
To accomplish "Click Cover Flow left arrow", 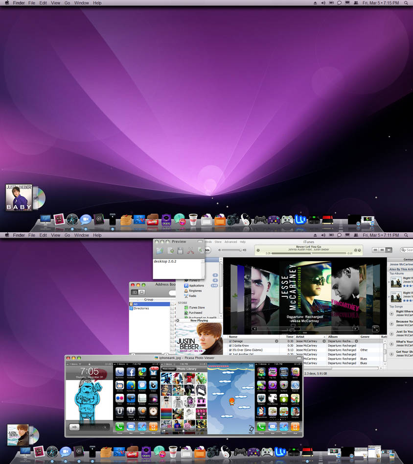I will coord(254,329).
